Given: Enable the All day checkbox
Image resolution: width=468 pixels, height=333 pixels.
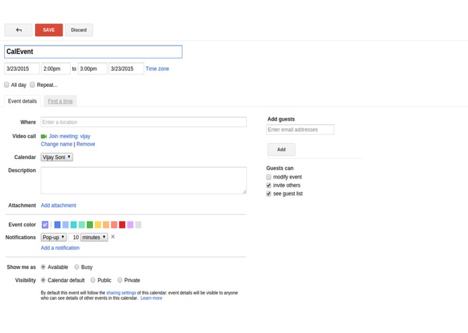Looking at the screenshot, I should pyautogui.click(x=7, y=85).
